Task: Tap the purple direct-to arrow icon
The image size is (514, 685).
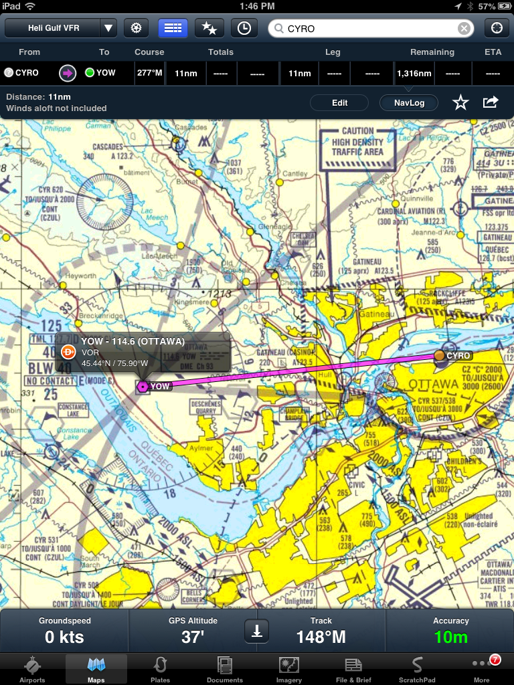Action: click(68, 73)
